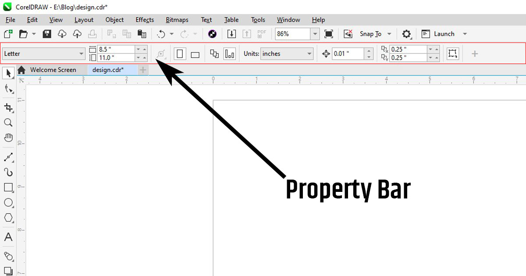Click the nudge distance 0.01" field
Screen dimensions: 526x276
pos(348,54)
